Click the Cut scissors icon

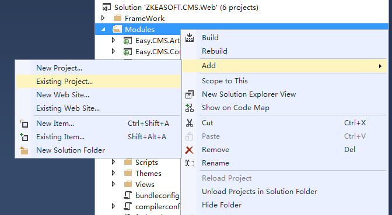(x=190, y=123)
